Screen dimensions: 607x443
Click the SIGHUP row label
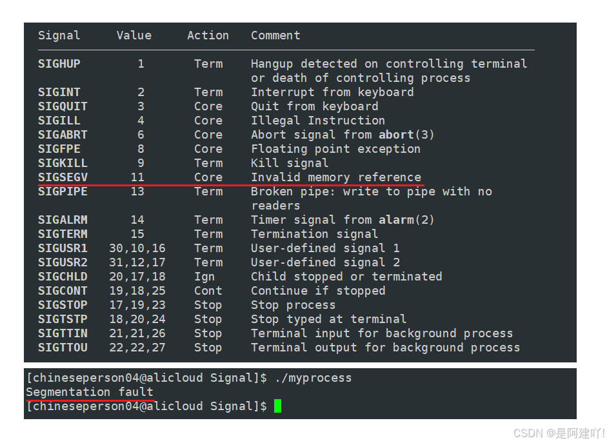pos(59,64)
